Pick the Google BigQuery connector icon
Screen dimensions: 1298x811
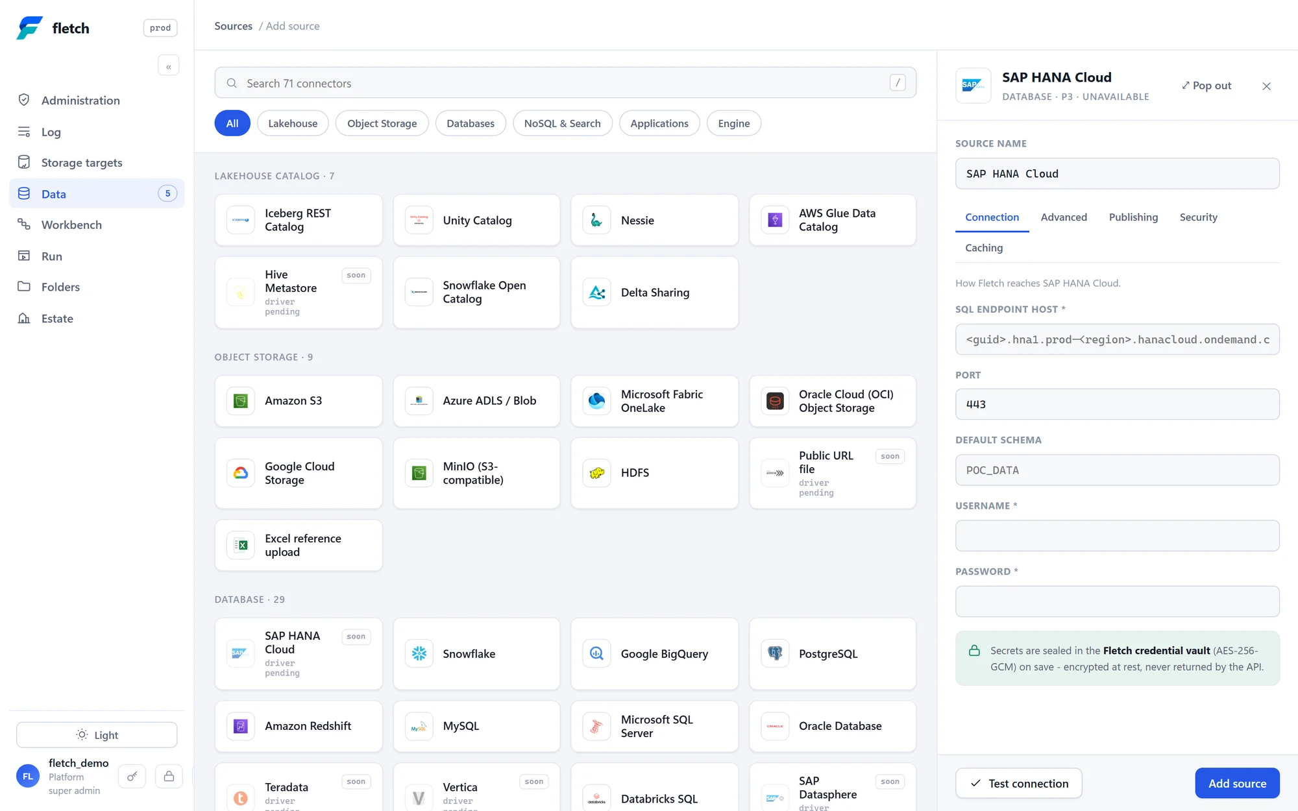tap(596, 653)
